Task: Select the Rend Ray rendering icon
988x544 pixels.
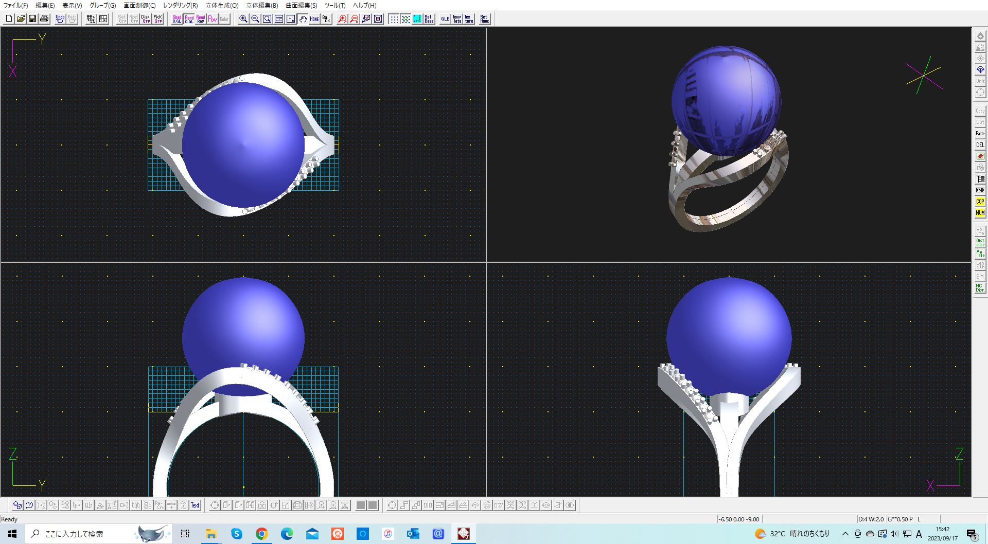Action: (x=201, y=19)
